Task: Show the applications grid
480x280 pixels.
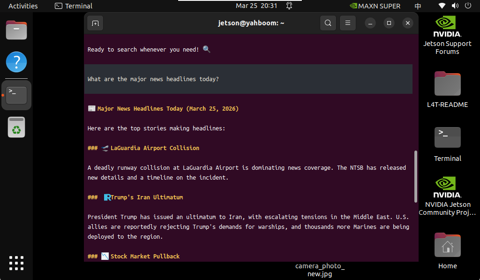Action: 16,263
